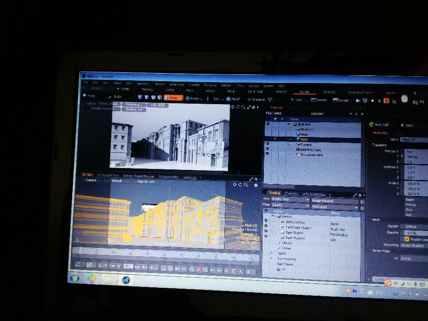
Task: Open the Geometry menu
Action: [x=143, y=83]
